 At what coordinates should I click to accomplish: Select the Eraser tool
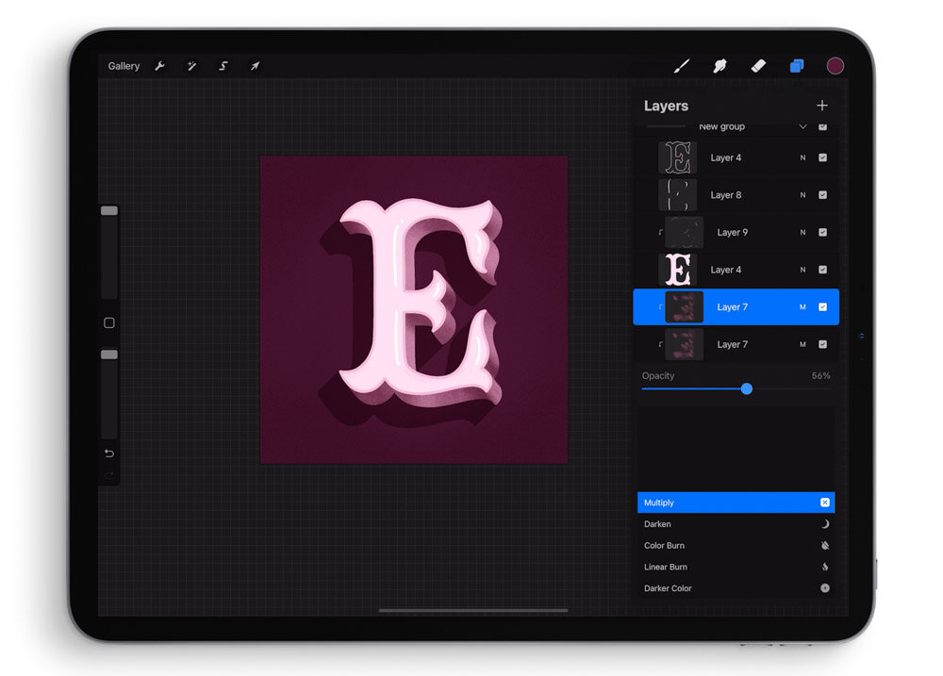(x=758, y=66)
